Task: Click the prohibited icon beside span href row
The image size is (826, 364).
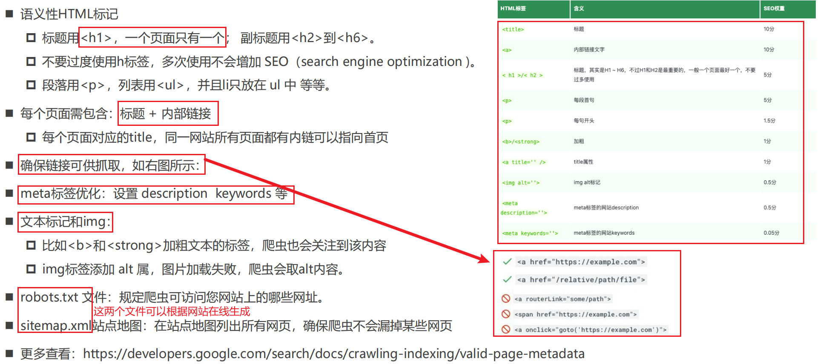Action: [x=506, y=314]
